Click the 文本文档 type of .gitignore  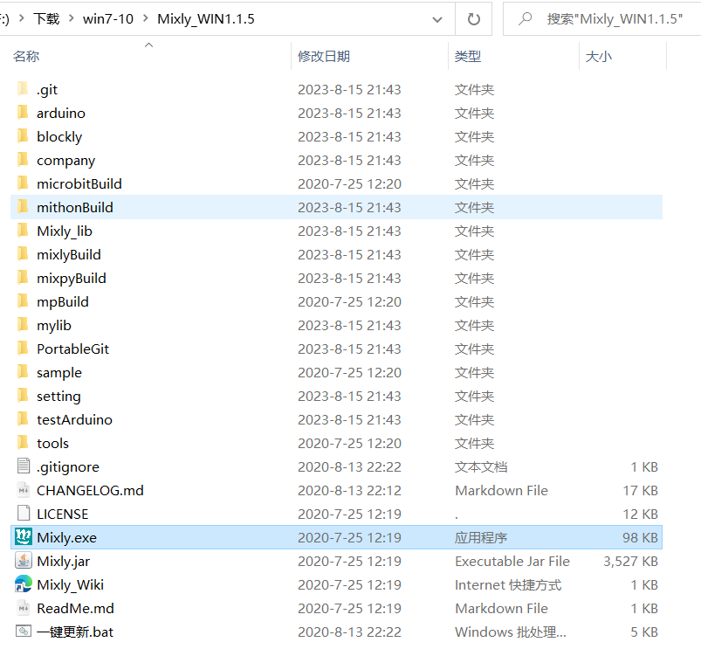click(x=481, y=466)
